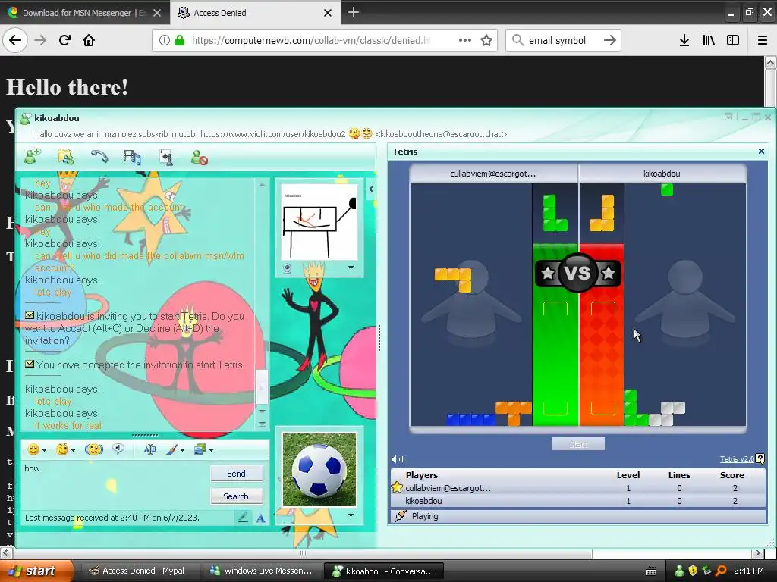Open a new browser tab
Image resolution: width=777 pixels, height=582 pixels.
pos(354,12)
